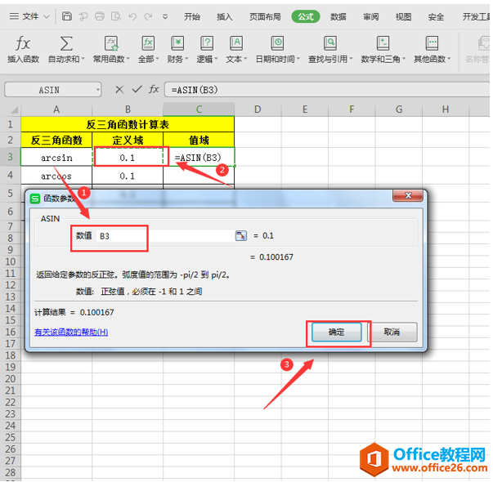Close the 函数参数 dialog

coord(408,195)
